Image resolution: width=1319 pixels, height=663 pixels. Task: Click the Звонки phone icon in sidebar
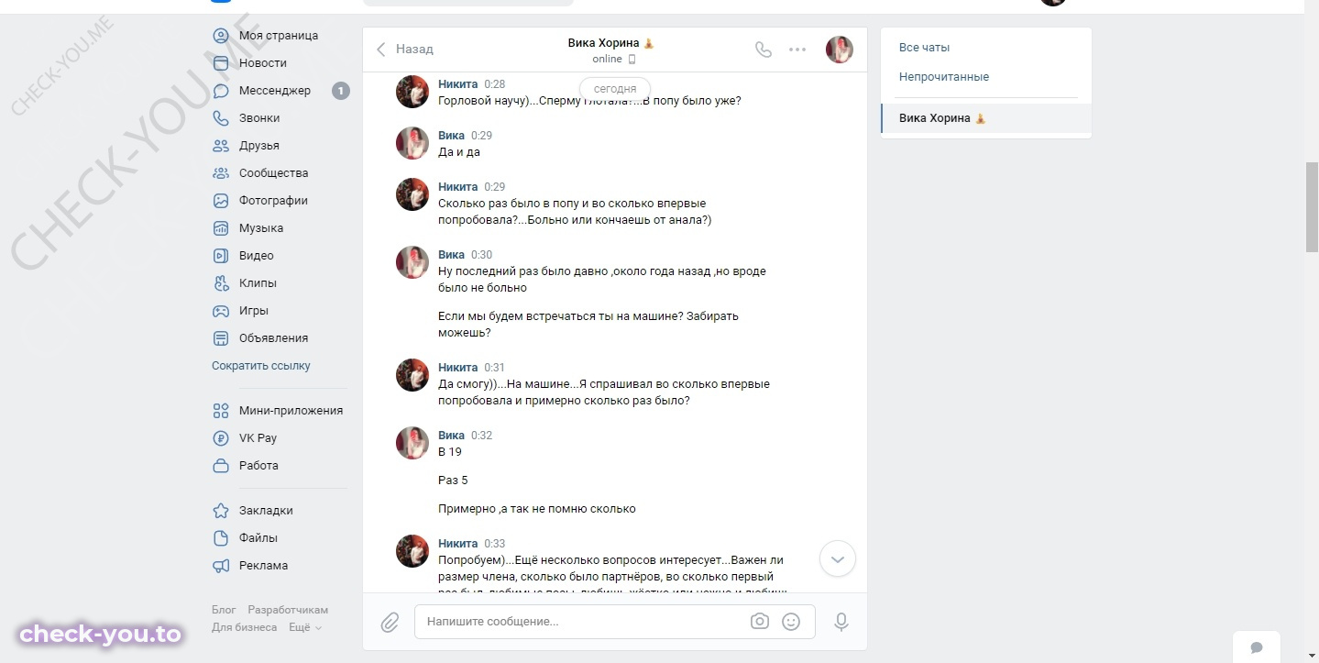pos(221,118)
